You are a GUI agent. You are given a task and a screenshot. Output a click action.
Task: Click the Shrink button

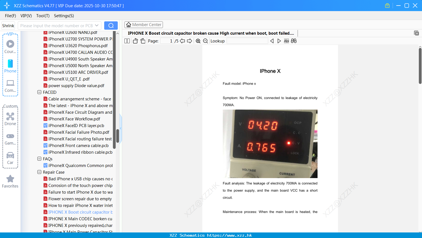click(8, 26)
